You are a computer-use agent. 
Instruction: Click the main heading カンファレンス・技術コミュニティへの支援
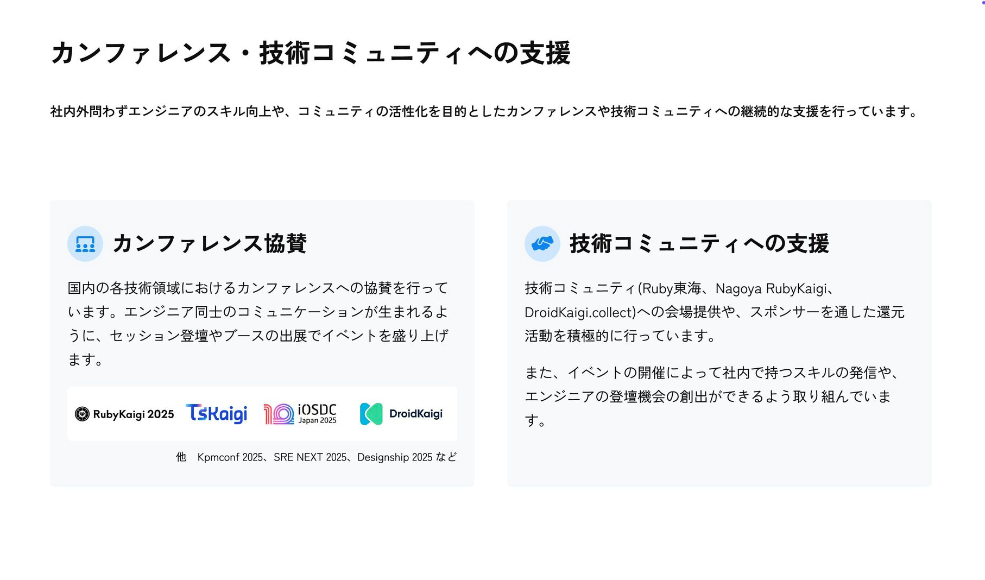tap(310, 53)
